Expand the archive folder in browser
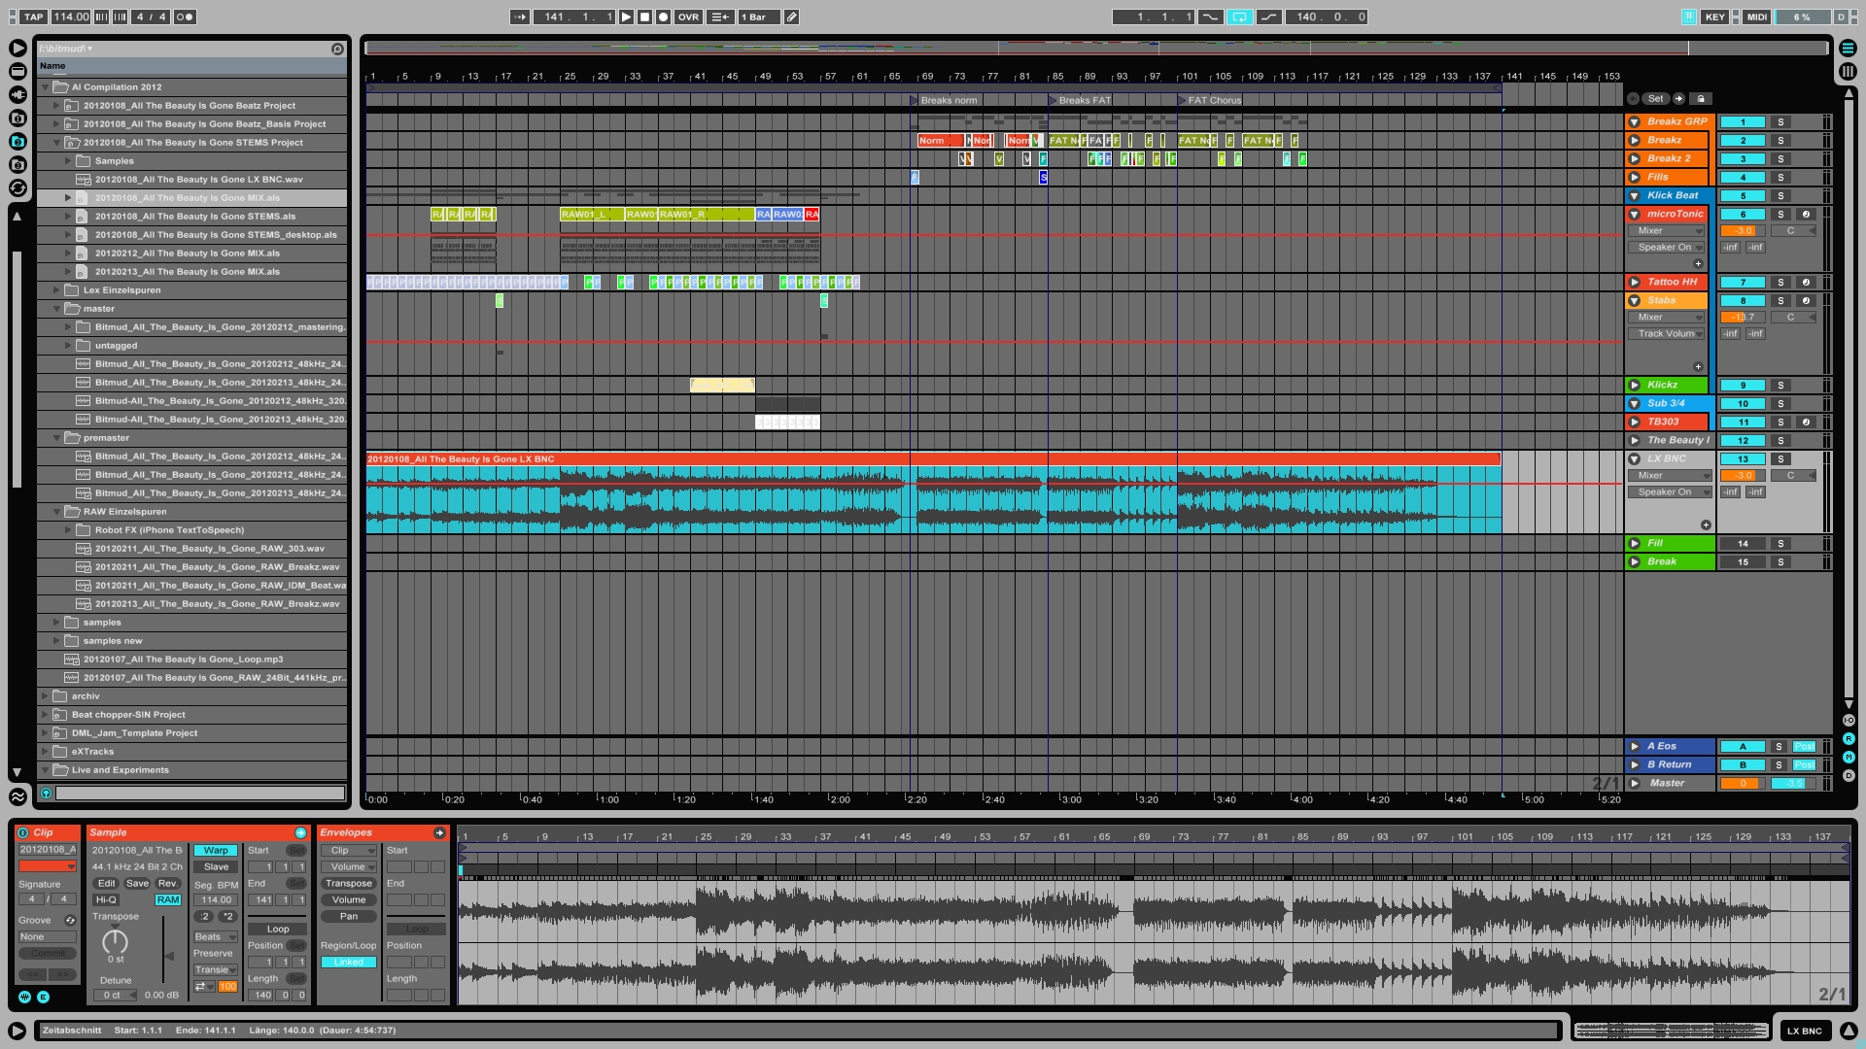The width and height of the screenshot is (1866, 1049). click(x=45, y=696)
